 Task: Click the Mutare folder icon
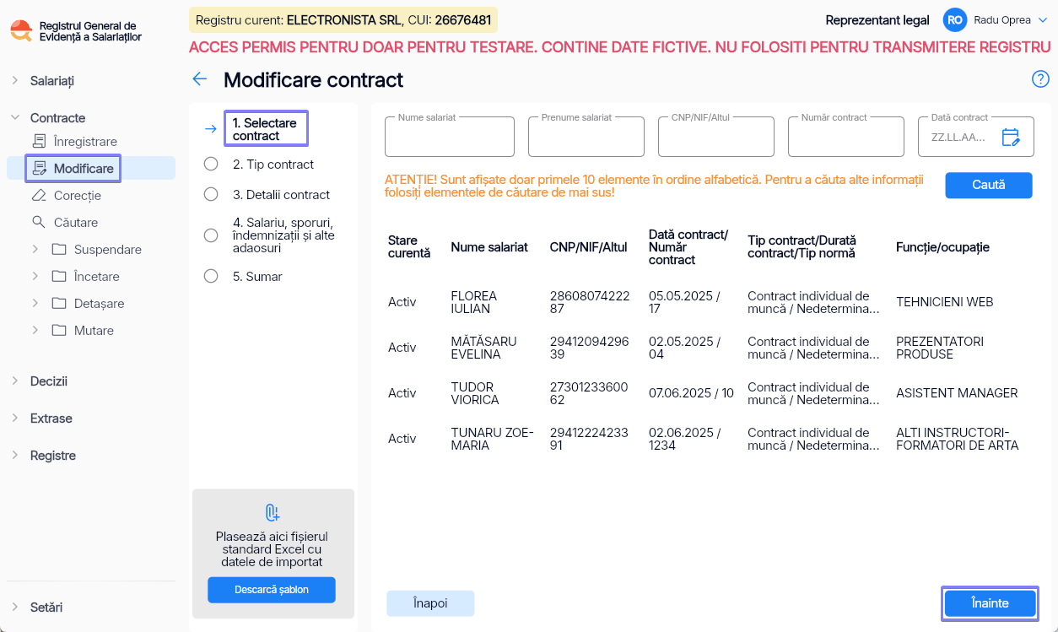59,331
